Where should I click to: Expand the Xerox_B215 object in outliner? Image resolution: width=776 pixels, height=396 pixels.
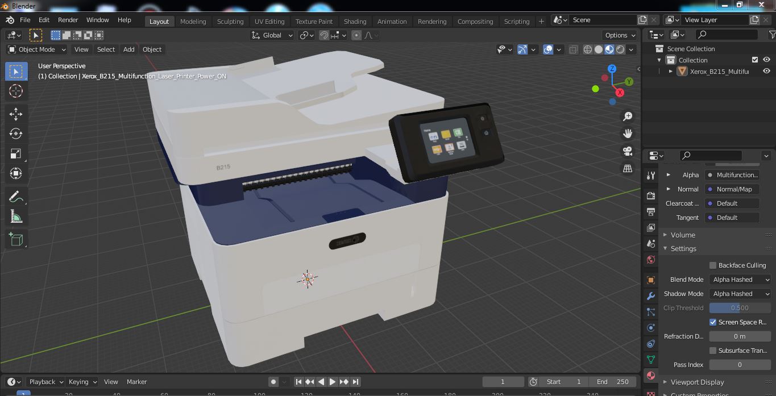click(x=671, y=71)
